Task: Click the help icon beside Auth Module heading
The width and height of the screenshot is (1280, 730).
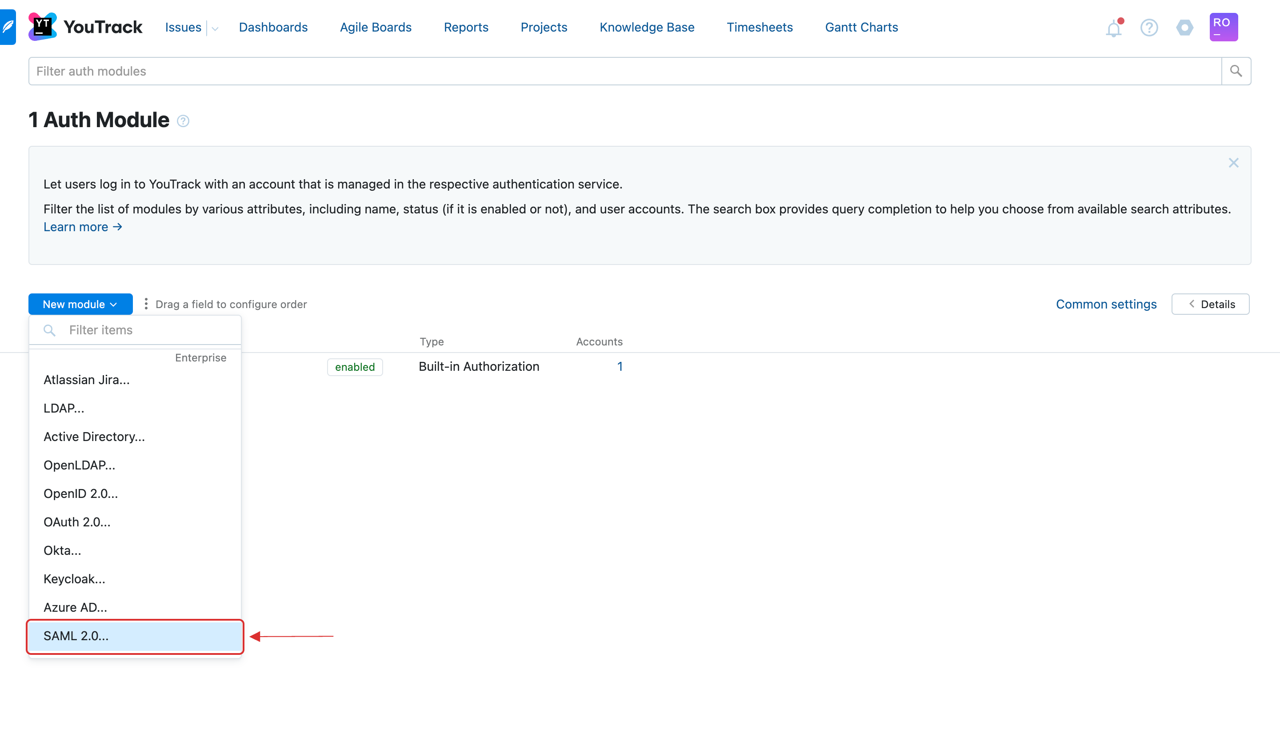Action: point(183,121)
